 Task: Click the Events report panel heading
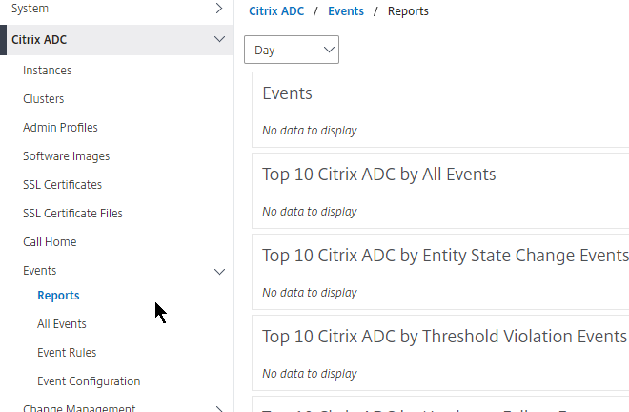[x=287, y=93]
